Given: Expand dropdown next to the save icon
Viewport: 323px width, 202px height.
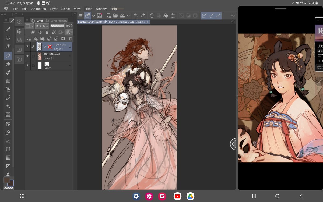Looking at the screenshot, I should click(128, 16).
